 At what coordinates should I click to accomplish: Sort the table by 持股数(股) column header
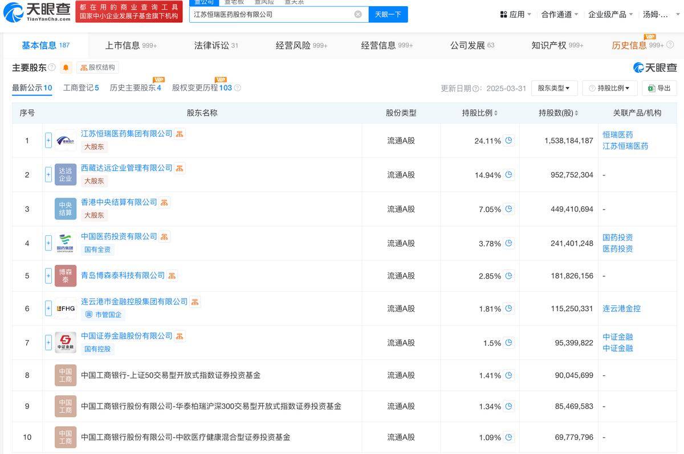(559, 113)
